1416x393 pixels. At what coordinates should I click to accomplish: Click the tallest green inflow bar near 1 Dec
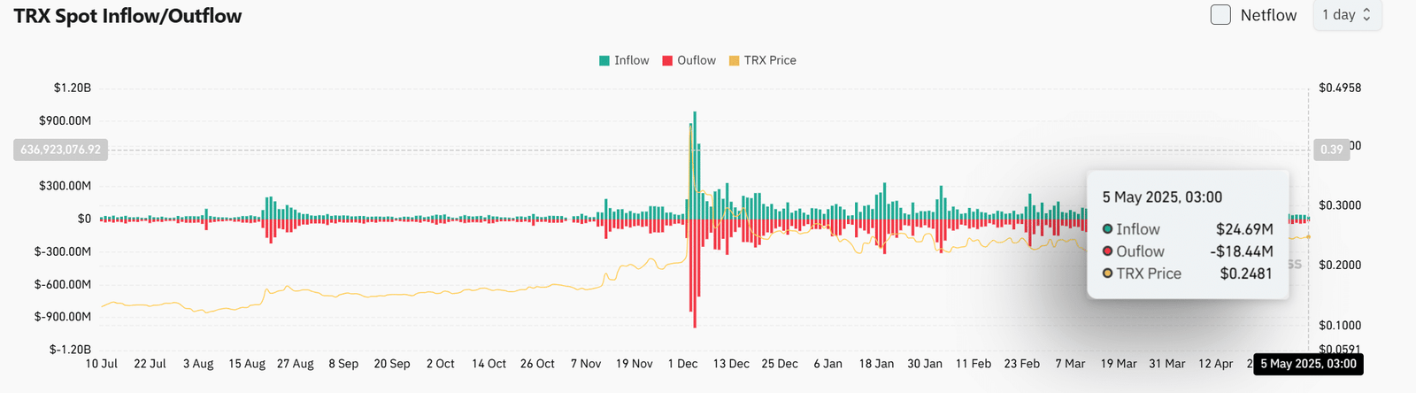point(695,166)
